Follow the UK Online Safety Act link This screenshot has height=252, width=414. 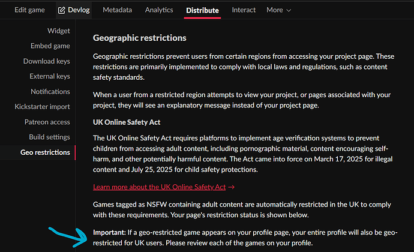click(x=159, y=187)
